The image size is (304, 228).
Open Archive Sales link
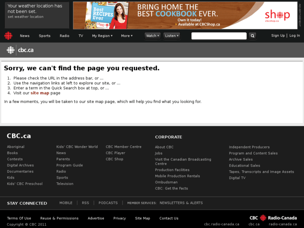coord(241,159)
